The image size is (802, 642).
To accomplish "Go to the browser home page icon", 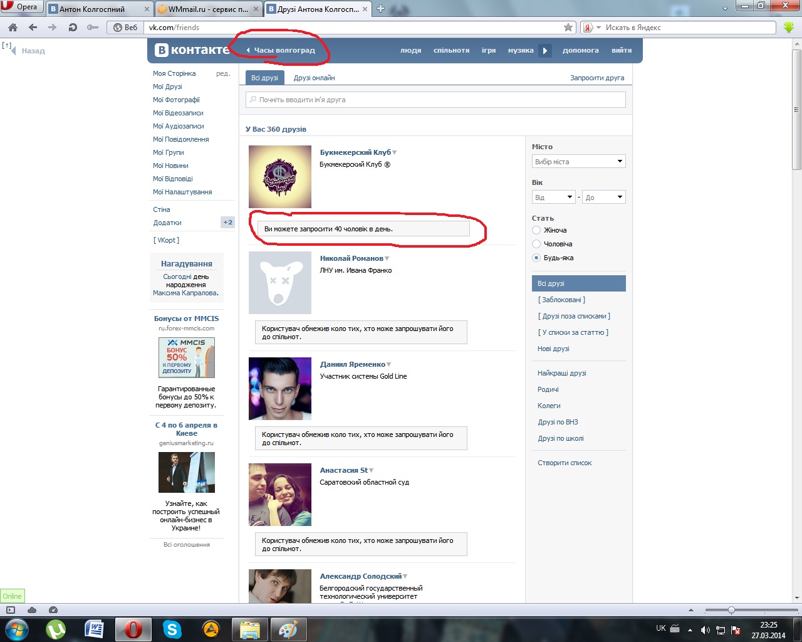I will coord(13,28).
